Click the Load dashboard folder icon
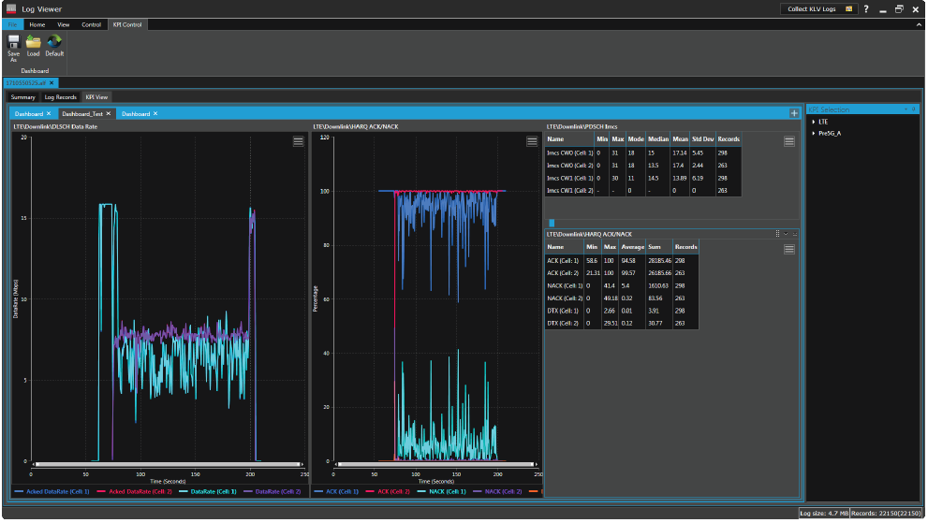The width and height of the screenshot is (928, 523). [x=33, y=43]
